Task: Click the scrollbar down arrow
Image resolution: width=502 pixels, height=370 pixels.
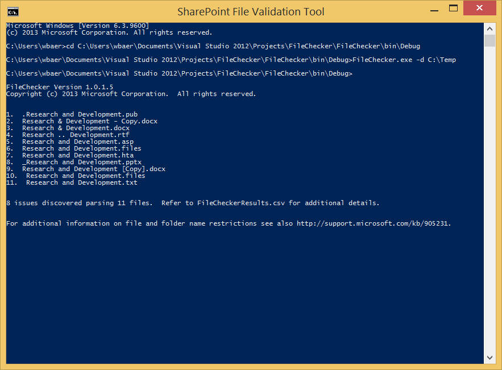Action: coord(489,357)
